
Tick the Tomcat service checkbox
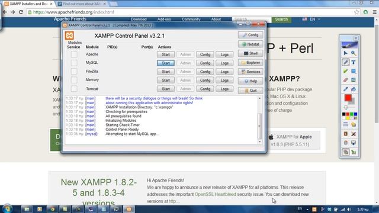click(74, 89)
